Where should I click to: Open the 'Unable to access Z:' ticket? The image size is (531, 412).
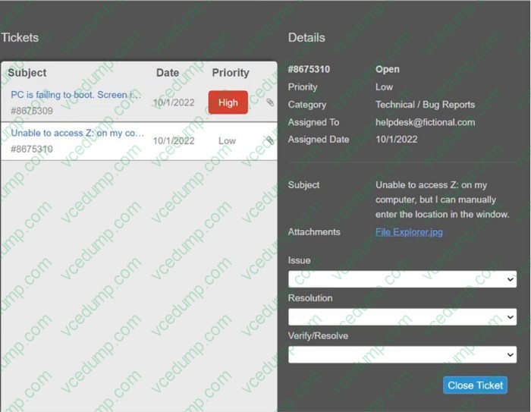(x=77, y=133)
